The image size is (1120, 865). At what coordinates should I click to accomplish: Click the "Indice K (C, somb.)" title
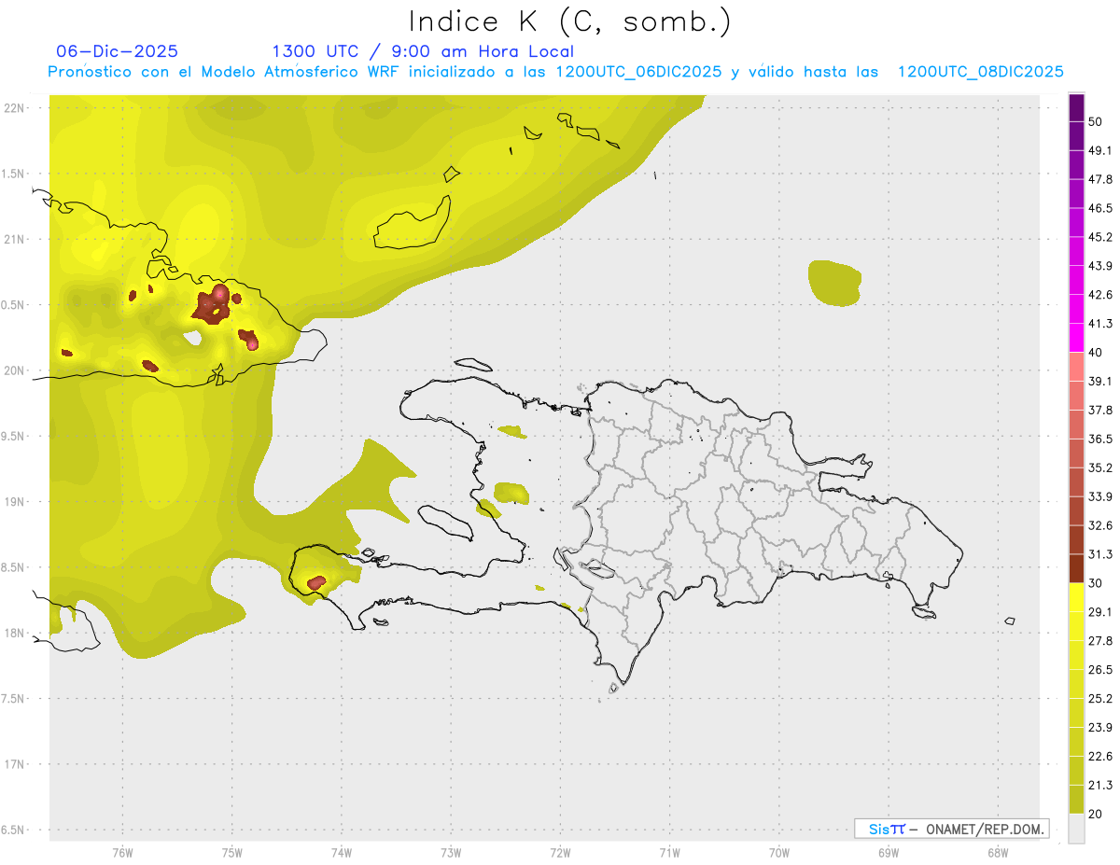[570, 21]
